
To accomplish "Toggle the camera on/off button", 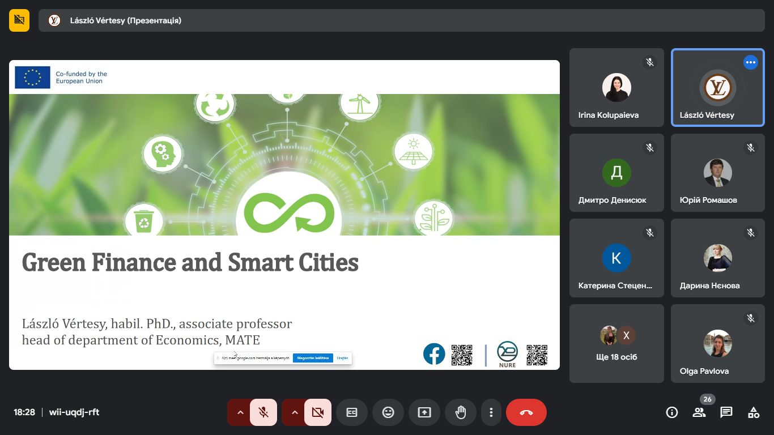I will 318,412.
